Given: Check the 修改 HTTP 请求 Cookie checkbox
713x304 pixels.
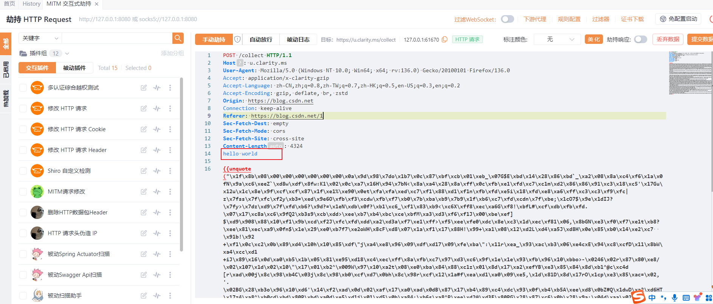Looking at the screenshot, I should [x=23, y=129].
